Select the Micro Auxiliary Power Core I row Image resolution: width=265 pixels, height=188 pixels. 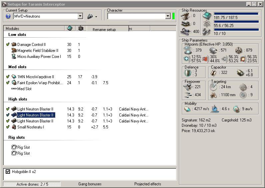pyautogui.click(x=39, y=57)
